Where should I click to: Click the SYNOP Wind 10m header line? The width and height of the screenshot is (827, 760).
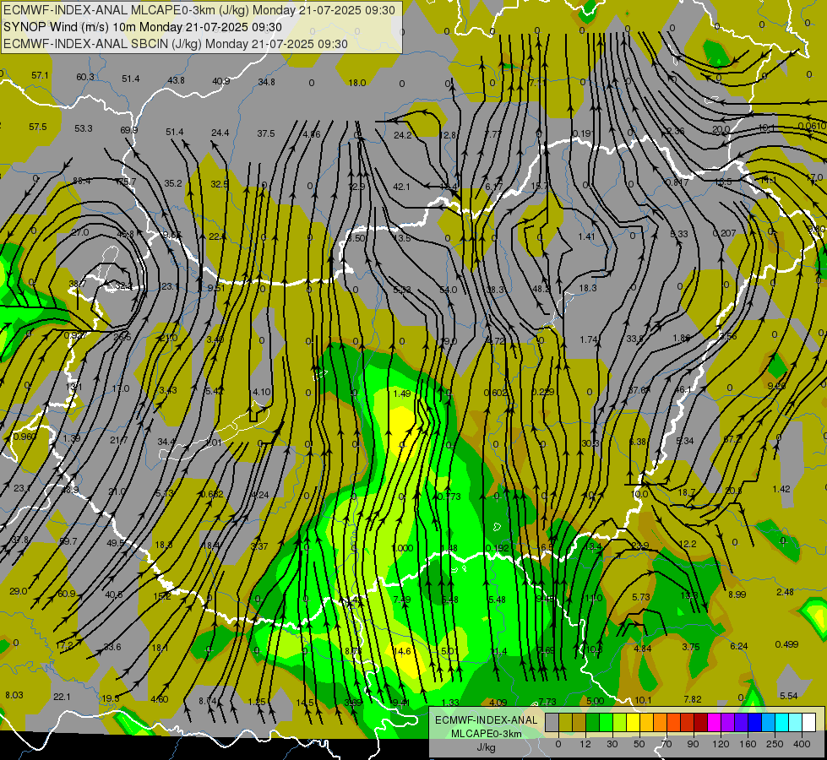coord(143,27)
